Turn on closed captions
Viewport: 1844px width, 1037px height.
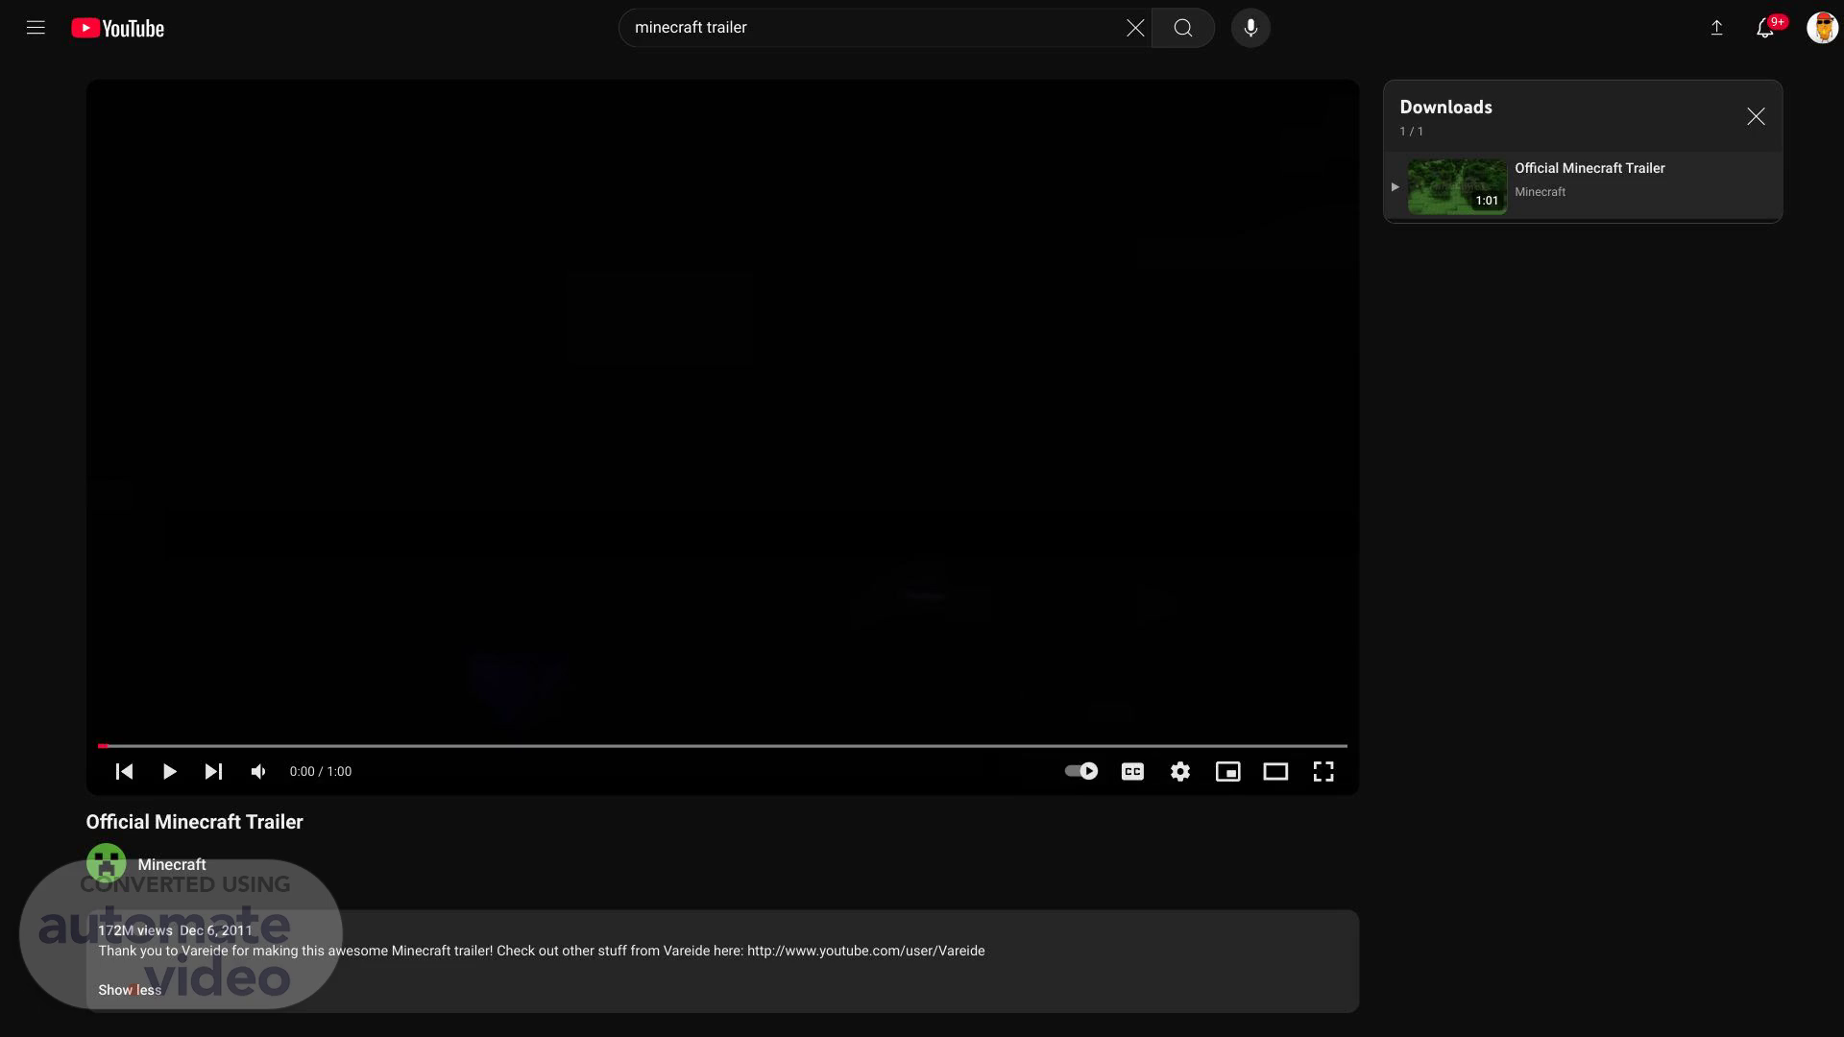click(1132, 771)
